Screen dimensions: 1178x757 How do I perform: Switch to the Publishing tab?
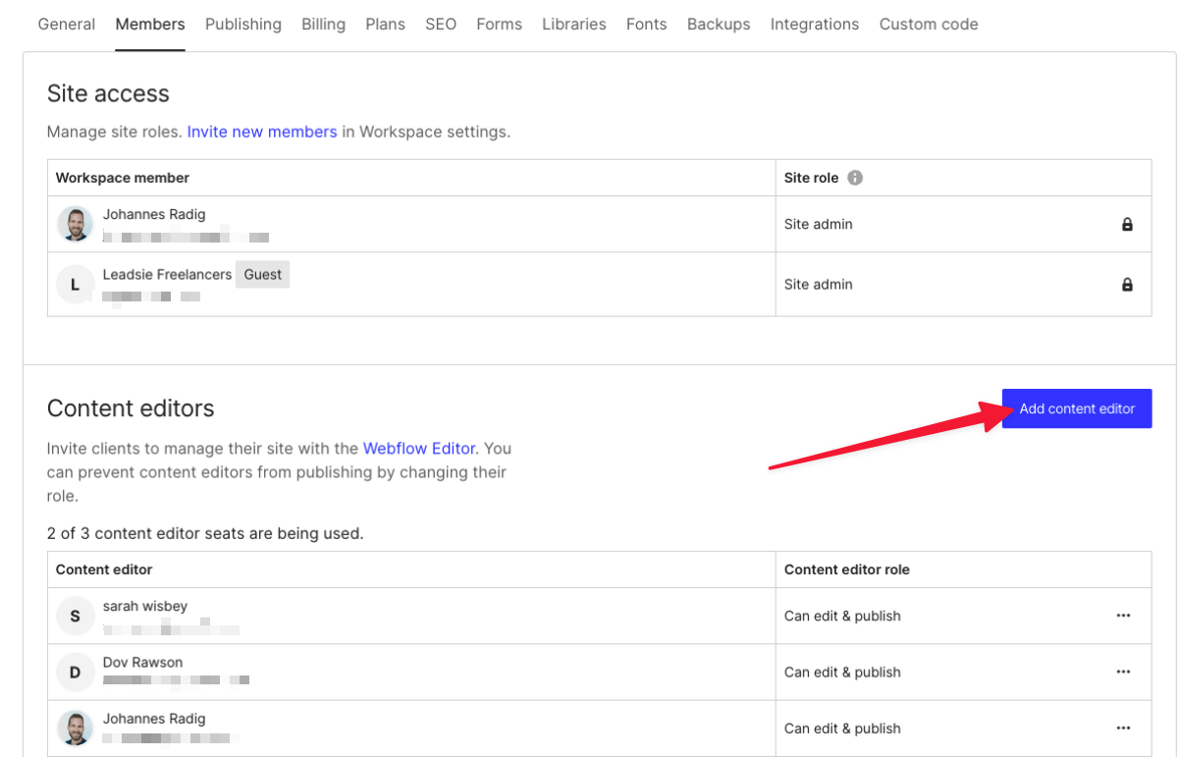point(242,24)
